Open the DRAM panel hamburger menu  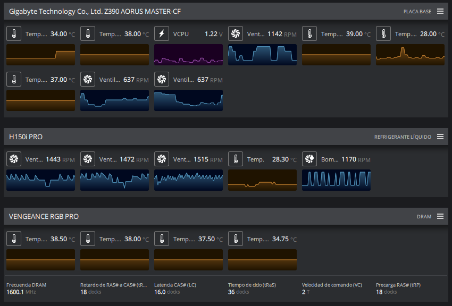(440, 216)
